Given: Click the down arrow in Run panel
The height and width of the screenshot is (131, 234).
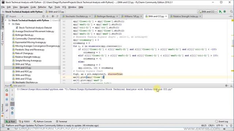Looking at the screenshot, I should tap(12, 95).
